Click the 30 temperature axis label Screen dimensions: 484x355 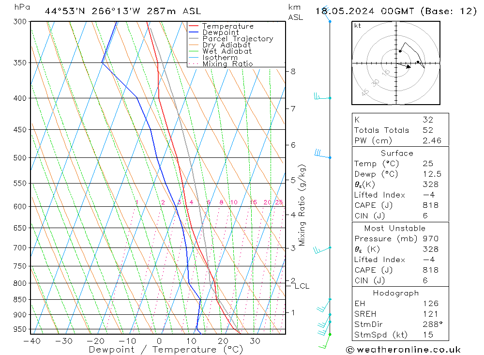click(255, 341)
